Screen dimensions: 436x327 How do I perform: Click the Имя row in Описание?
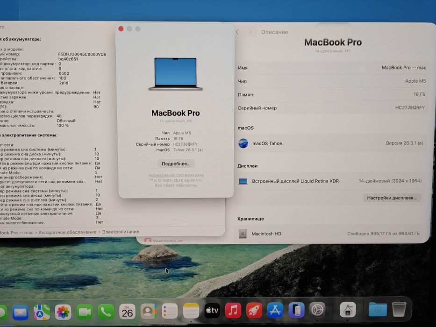[331, 68]
